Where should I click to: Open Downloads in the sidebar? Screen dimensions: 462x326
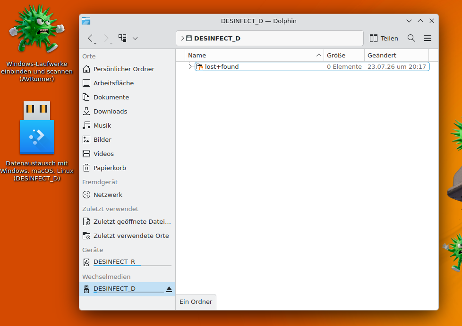pos(127,111)
